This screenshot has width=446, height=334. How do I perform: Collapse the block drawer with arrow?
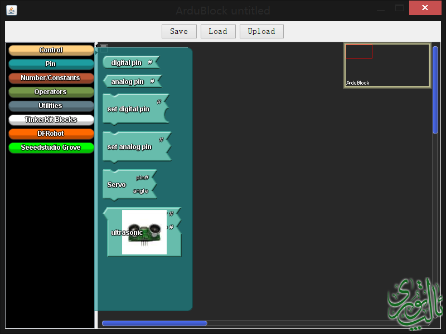pyautogui.click(x=96, y=46)
